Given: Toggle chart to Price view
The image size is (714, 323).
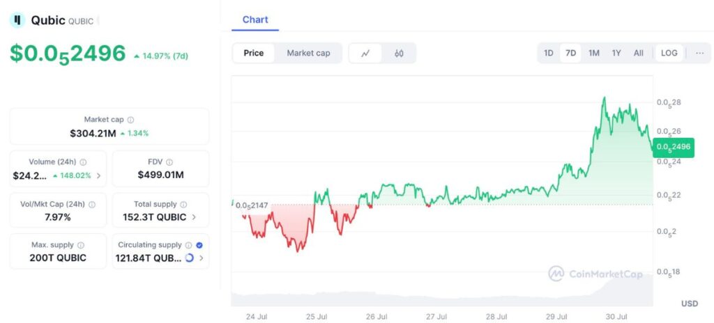Looking at the screenshot, I should point(254,53).
